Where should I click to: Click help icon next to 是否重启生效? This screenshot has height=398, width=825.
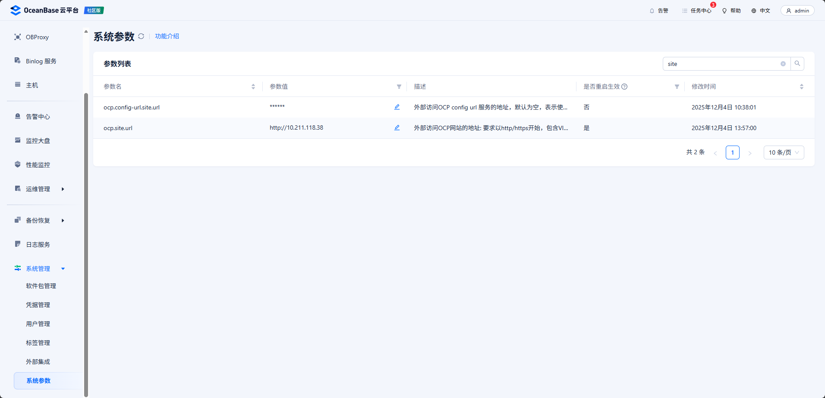[x=624, y=87]
